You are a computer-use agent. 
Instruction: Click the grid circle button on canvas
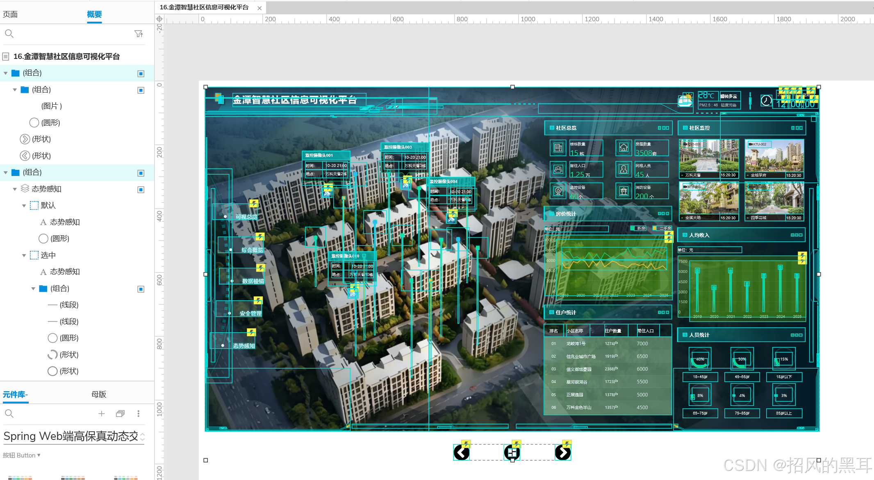512,453
